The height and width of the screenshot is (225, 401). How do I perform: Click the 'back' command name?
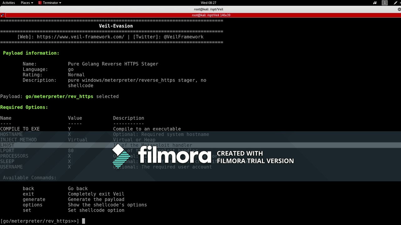(x=29, y=188)
